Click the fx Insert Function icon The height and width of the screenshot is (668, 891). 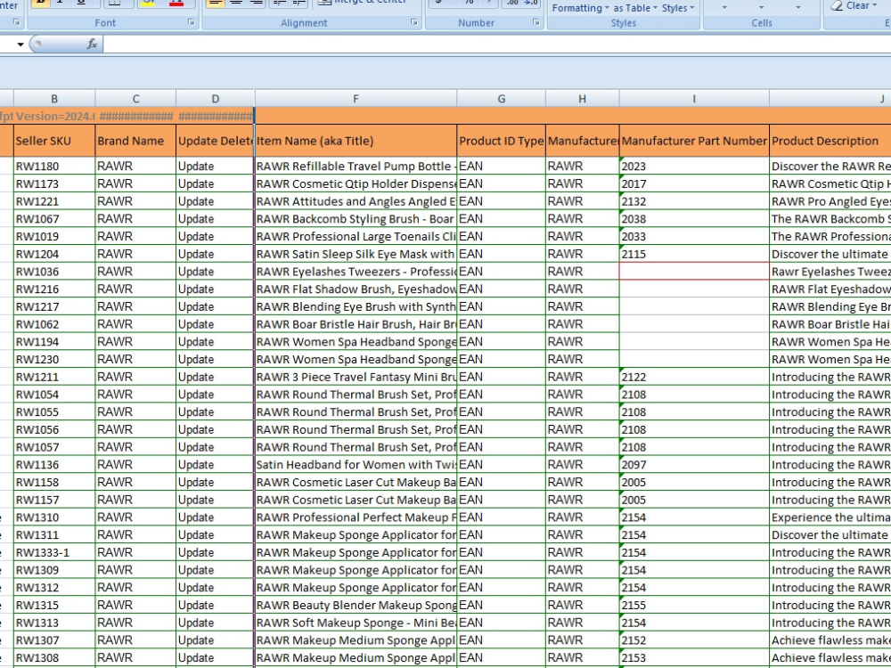pos(92,44)
